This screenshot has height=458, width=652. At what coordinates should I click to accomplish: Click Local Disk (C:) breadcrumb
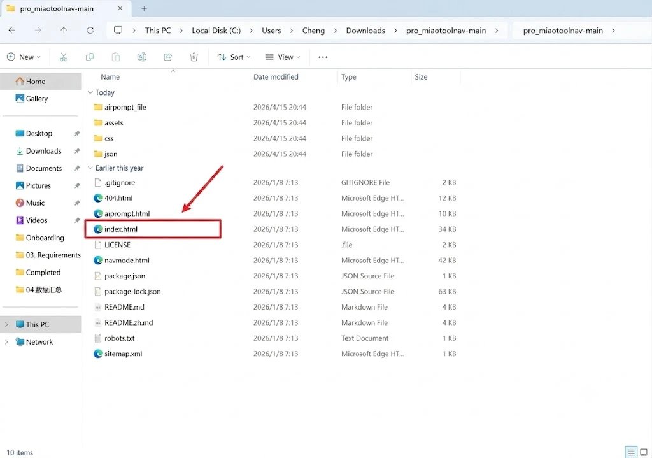click(216, 31)
